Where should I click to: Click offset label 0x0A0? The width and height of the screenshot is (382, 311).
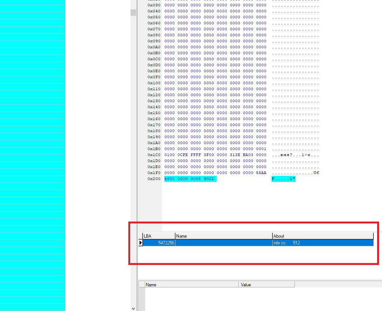(x=154, y=47)
